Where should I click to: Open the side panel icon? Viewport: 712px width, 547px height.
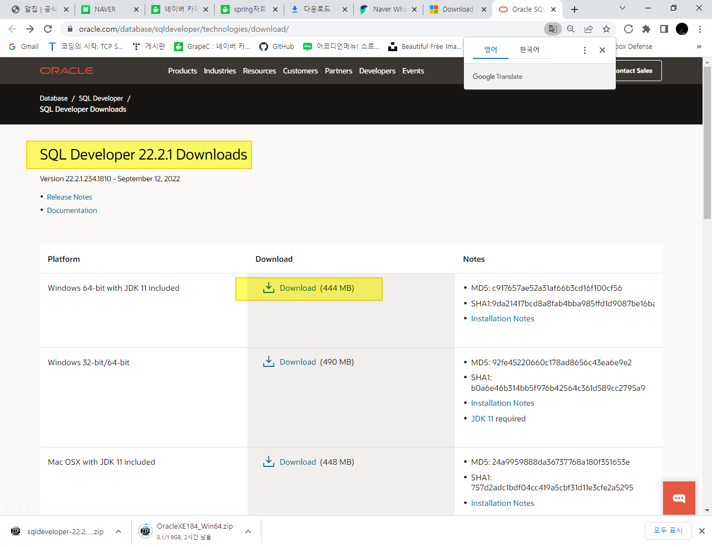[664, 29]
